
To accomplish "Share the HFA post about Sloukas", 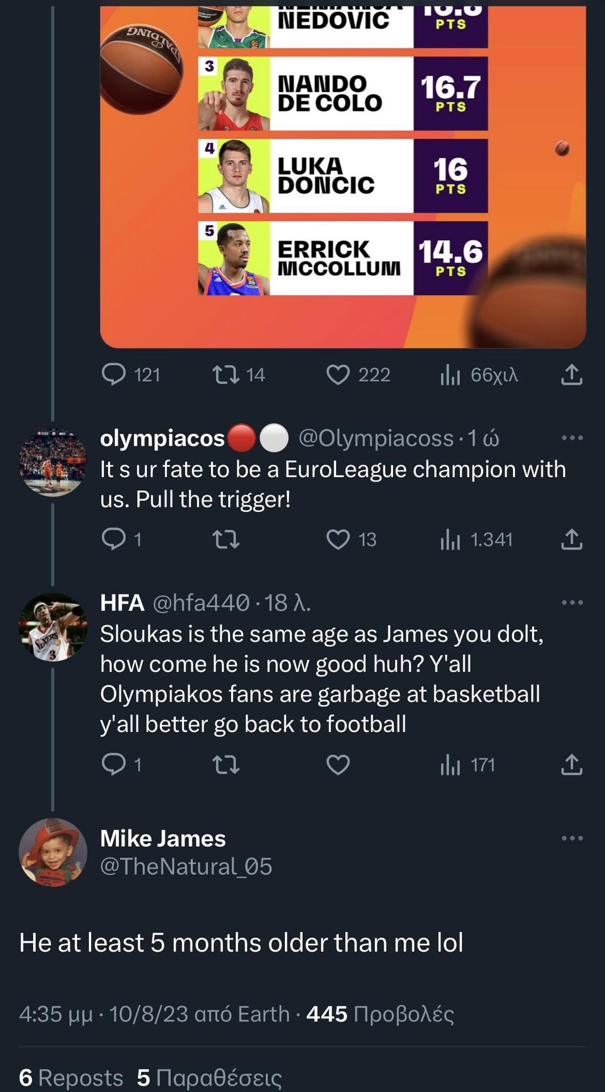I will tap(571, 765).
